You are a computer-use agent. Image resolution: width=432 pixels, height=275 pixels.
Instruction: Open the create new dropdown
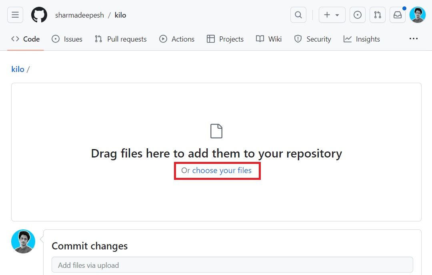click(x=332, y=15)
